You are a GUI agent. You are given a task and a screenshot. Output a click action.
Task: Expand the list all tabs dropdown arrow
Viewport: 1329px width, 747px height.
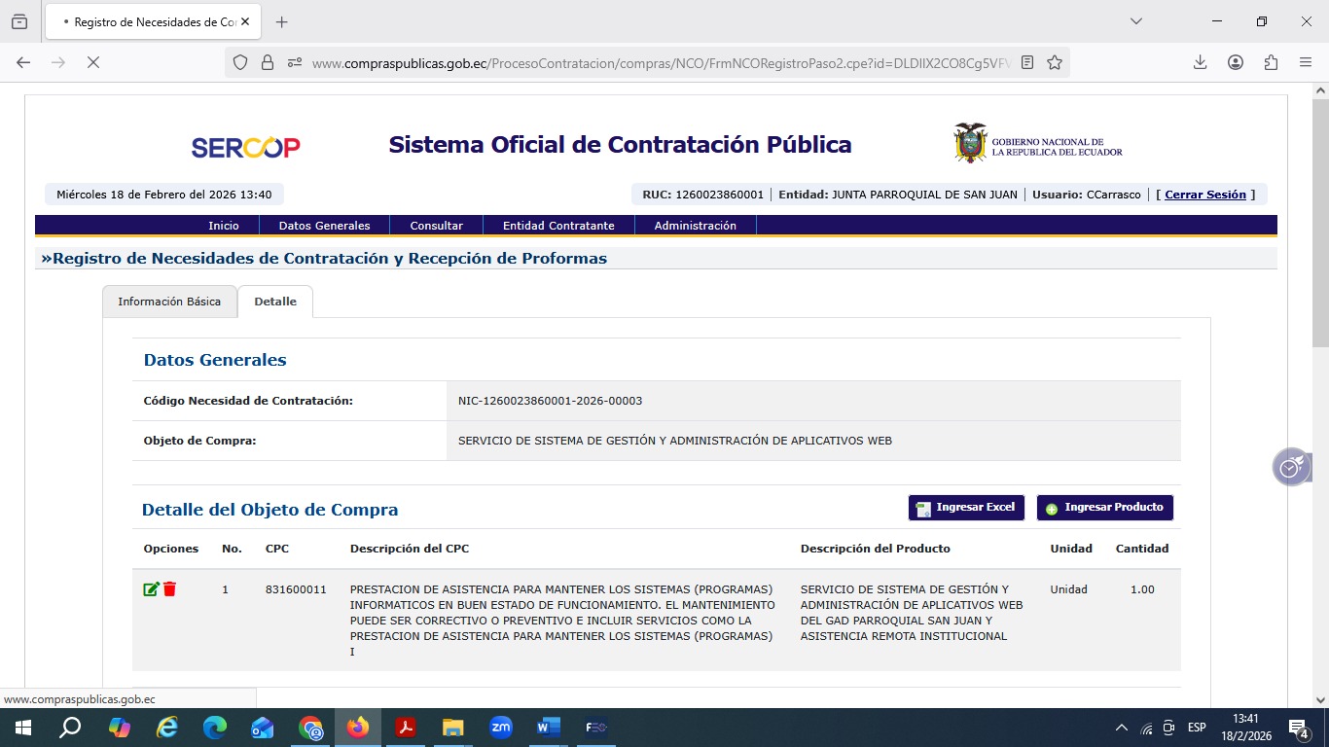click(1135, 21)
